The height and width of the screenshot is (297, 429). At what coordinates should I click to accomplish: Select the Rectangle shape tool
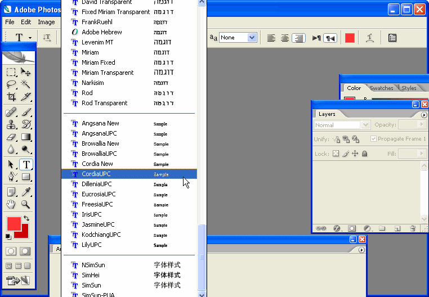26,177
